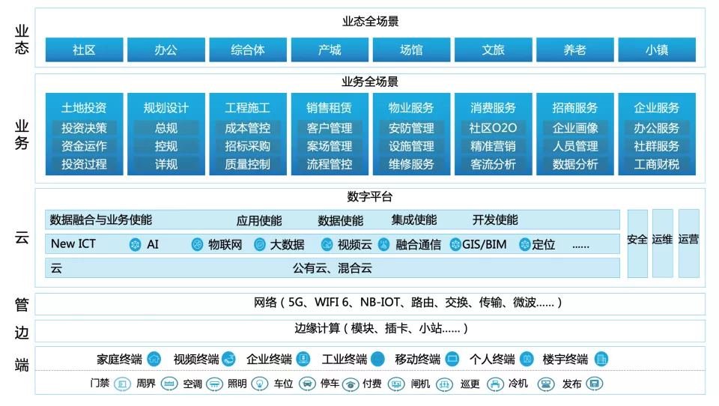Click the 楼宇终端 building icon

(x=601, y=359)
